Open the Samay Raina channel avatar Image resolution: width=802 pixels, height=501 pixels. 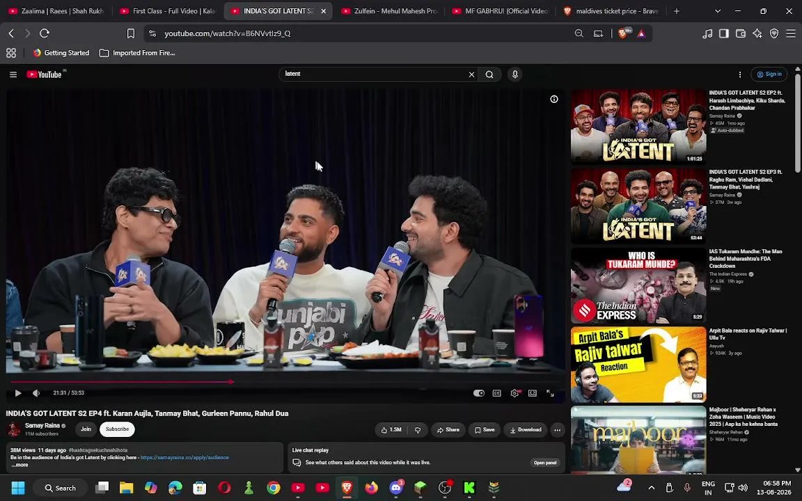[15, 429]
